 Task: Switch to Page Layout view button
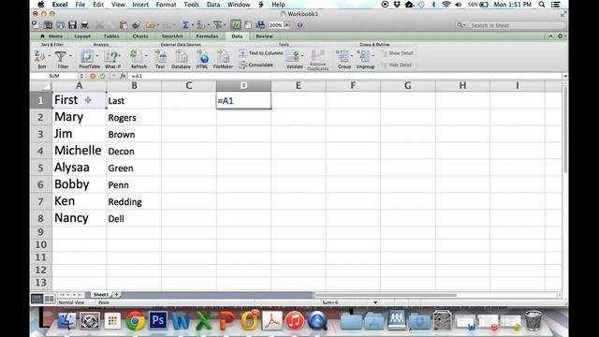pos(50,299)
